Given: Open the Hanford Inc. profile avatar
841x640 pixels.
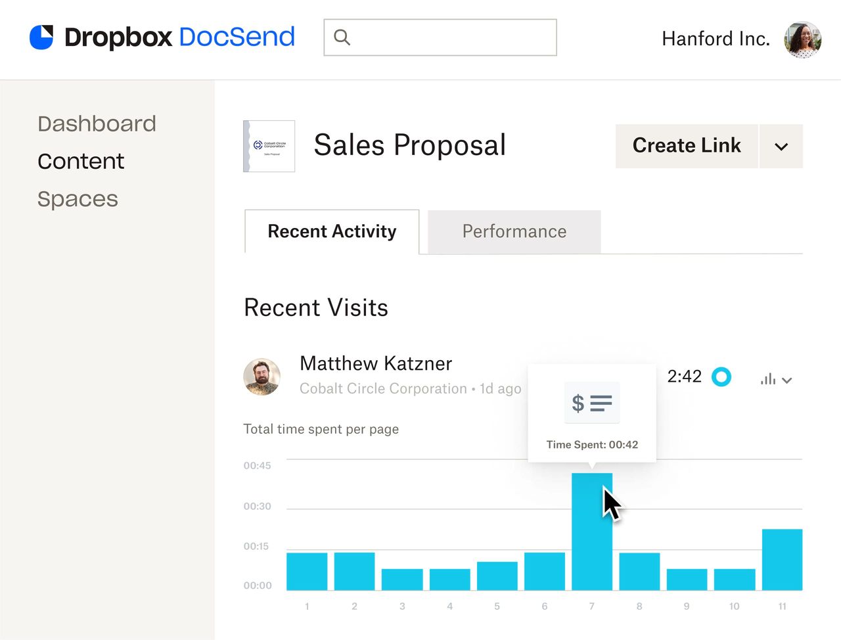Looking at the screenshot, I should 802,39.
